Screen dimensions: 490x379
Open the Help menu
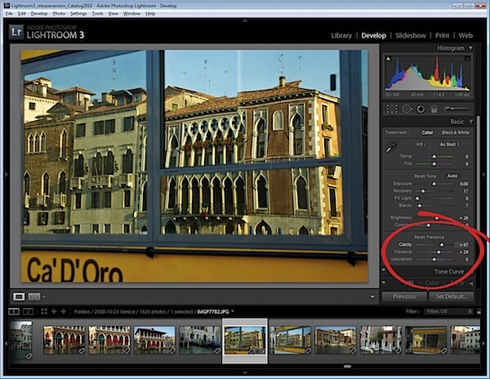150,14
